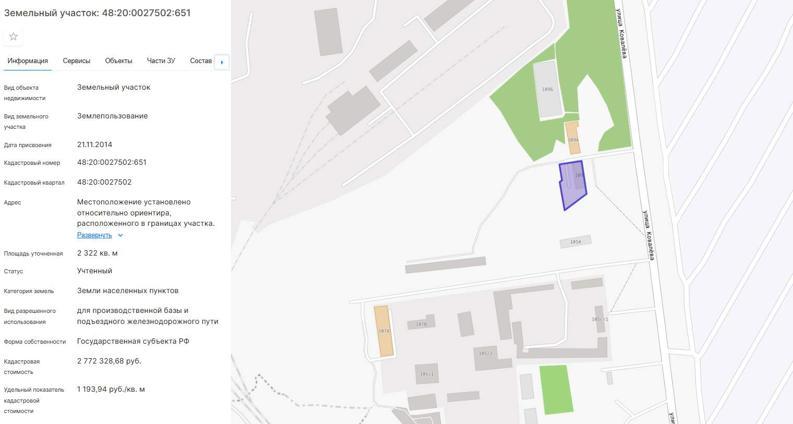The width and height of the screenshot is (793, 424).
Task: Click the orange building labeled 109А
Action: 572,138
